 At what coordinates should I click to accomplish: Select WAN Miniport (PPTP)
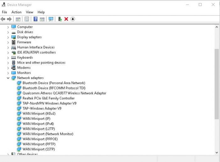tap(39, 144)
